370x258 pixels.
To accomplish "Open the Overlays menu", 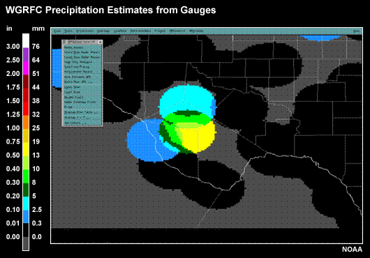I will pos(103,31).
